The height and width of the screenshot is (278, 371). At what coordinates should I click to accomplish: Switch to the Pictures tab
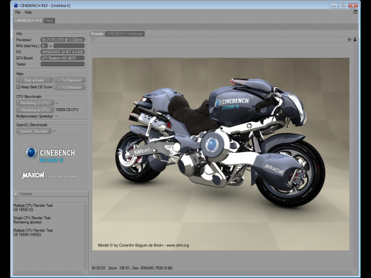point(97,34)
